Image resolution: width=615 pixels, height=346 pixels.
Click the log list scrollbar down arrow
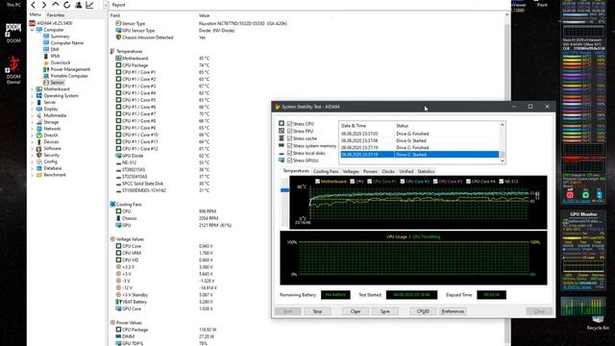pos(502,161)
